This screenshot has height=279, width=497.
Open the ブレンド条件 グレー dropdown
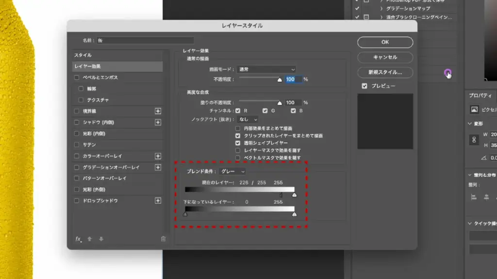click(x=232, y=171)
